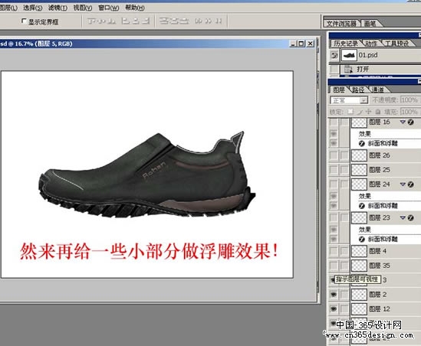Show 图层 16 using its visibility box
This screenshot has width=421, height=346.
[x=334, y=122]
